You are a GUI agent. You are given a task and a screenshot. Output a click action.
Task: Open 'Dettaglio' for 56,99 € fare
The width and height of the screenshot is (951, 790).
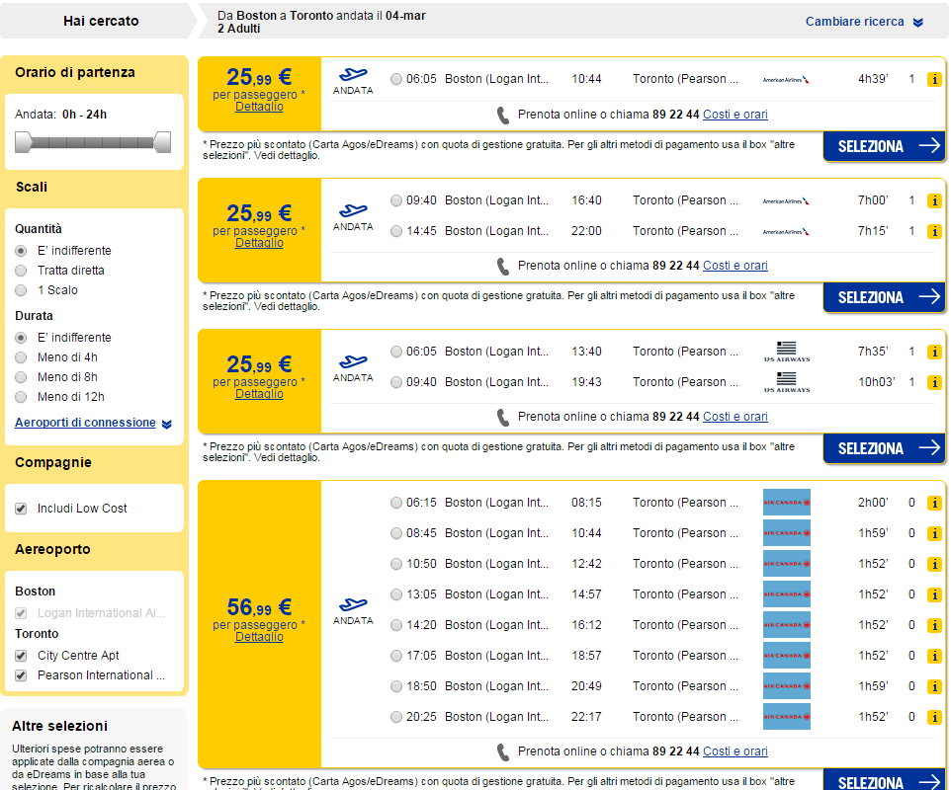259,637
